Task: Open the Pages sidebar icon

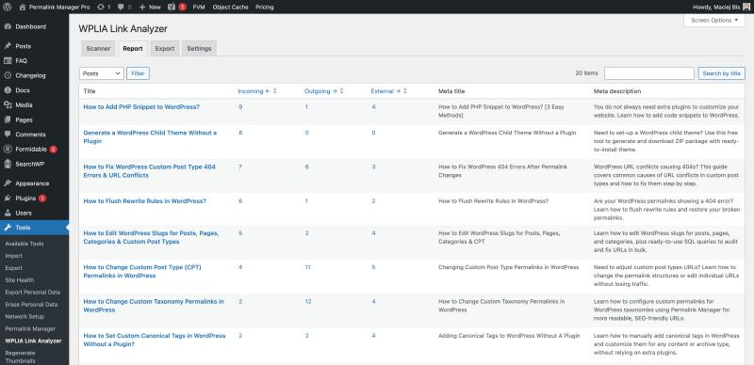Action: point(8,120)
